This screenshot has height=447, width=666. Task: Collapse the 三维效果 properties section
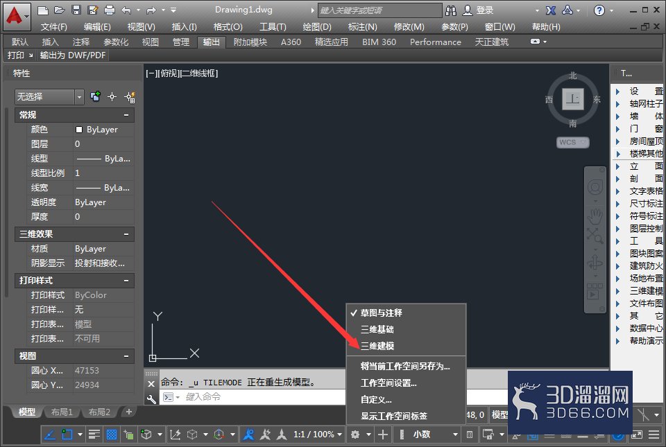[x=126, y=234]
